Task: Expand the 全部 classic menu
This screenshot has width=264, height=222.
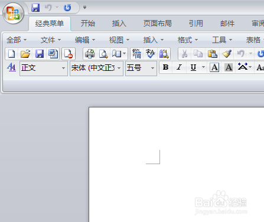Action: click(17, 40)
